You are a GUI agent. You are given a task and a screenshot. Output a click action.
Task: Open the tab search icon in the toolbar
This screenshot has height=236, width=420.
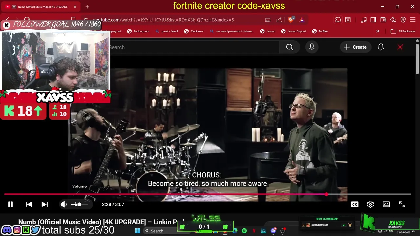tap(348, 20)
